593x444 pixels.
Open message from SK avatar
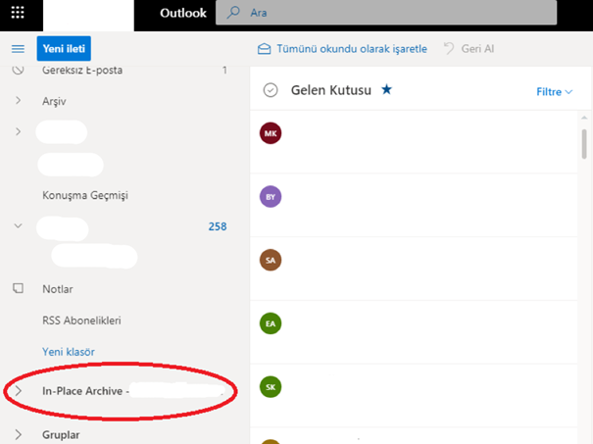pos(271,387)
